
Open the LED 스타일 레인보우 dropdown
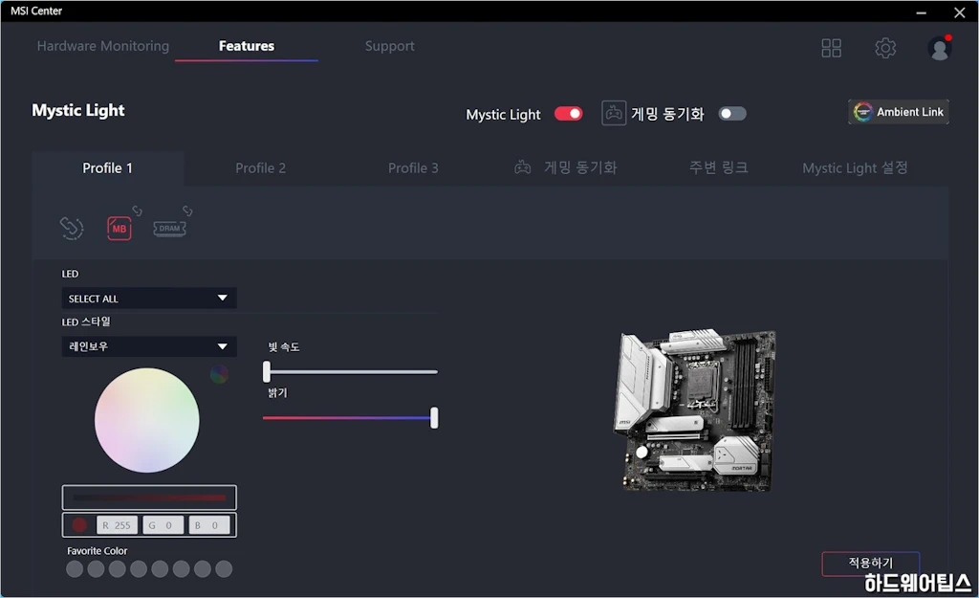pos(148,346)
